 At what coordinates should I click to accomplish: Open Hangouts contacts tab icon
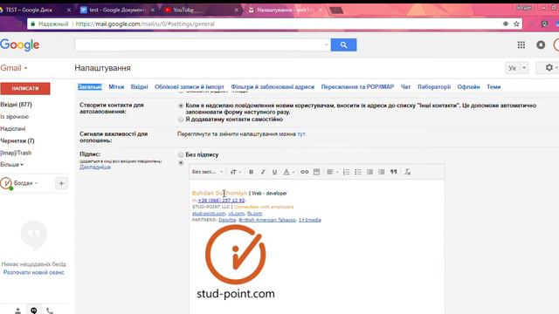pos(17,311)
